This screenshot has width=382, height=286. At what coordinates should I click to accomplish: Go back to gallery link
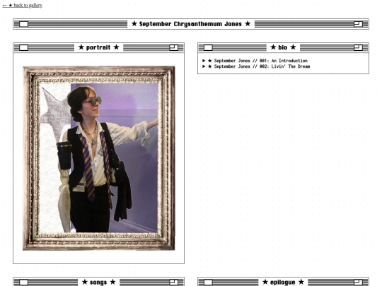coord(22,5)
